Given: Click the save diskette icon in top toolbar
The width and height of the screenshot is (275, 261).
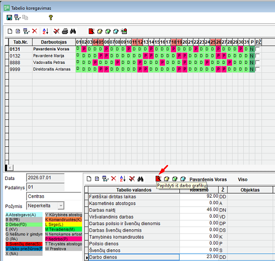Looking at the screenshot, I should tap(9, 18).
